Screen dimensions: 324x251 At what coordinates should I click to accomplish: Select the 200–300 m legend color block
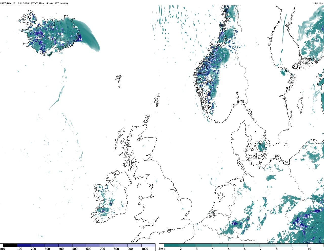point(38,245)
